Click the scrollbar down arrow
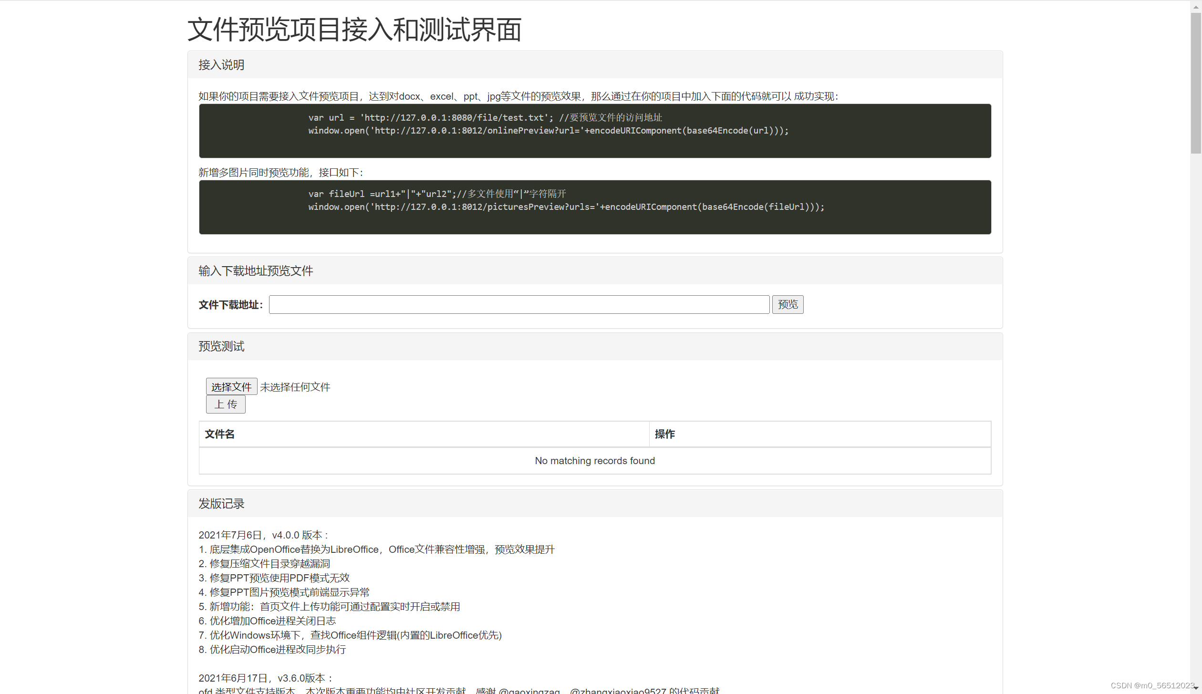 1195,689
